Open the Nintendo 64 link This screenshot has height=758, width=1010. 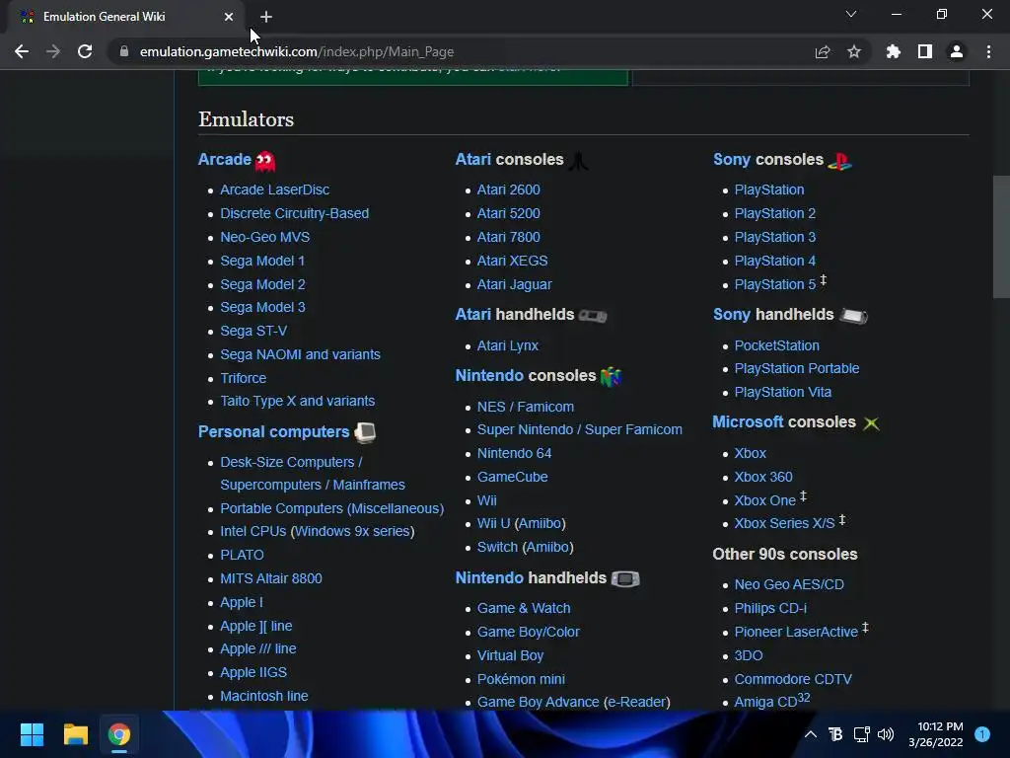tap(514, 453)
